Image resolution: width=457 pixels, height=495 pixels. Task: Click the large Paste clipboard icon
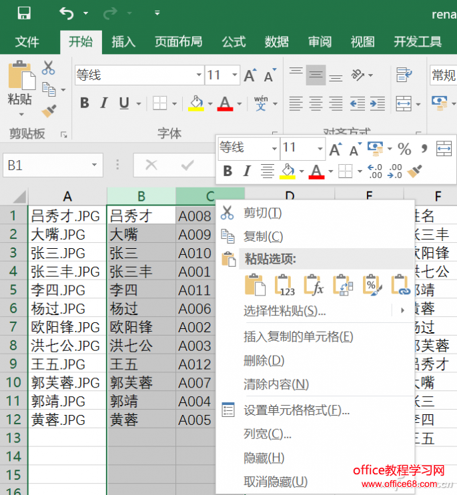pos(21,75)
